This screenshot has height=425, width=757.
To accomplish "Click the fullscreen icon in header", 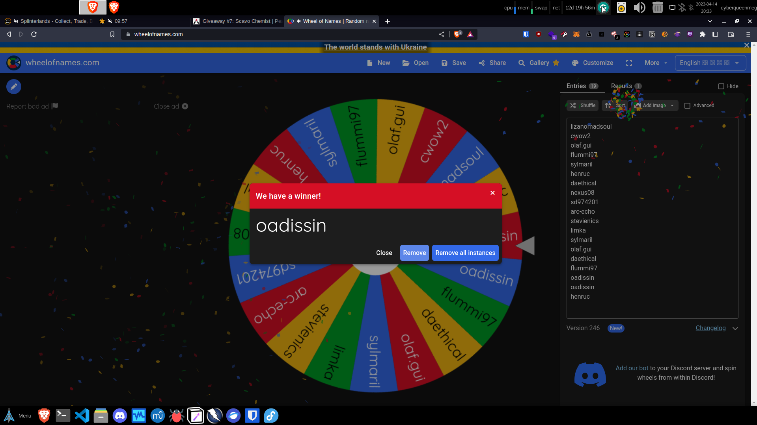I will [629, 63].
